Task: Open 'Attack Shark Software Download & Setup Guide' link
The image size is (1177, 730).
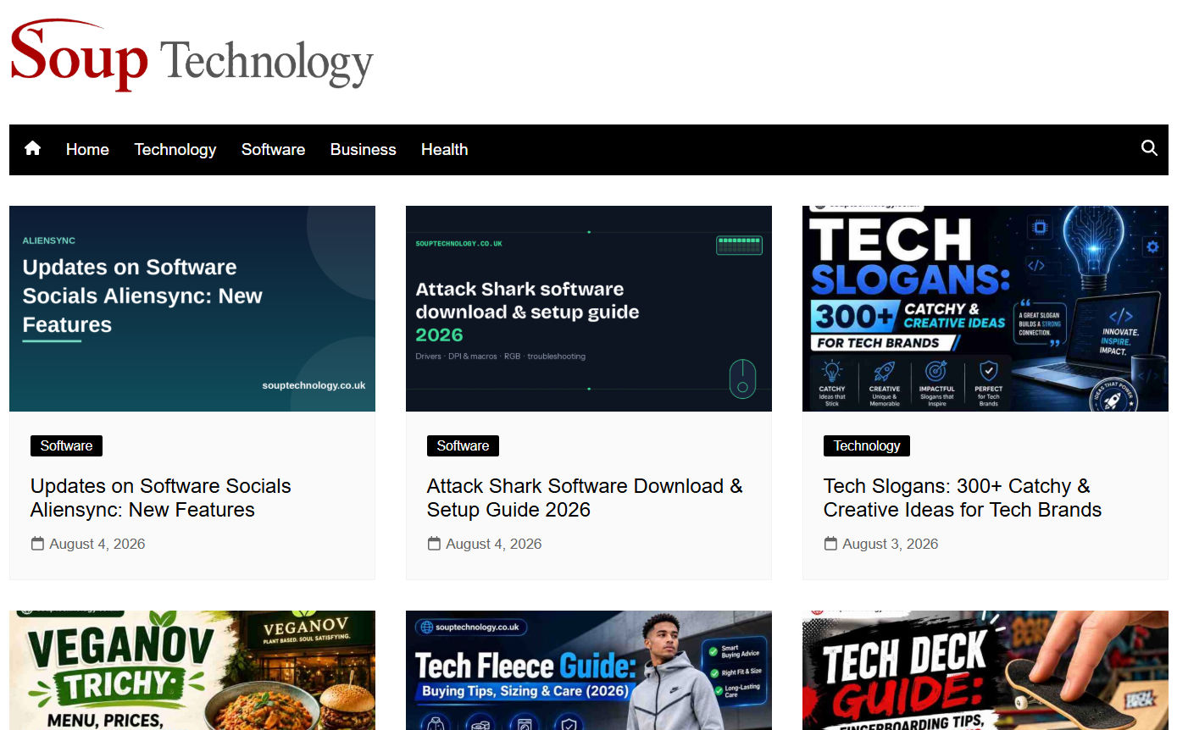Action: point(585,498)
